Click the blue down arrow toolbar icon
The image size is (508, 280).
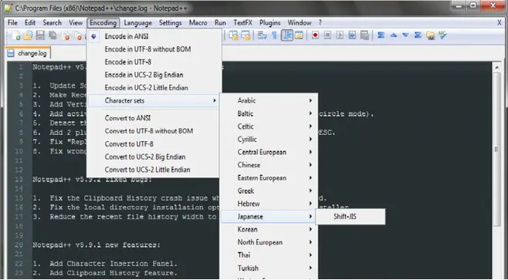(405, 35)
